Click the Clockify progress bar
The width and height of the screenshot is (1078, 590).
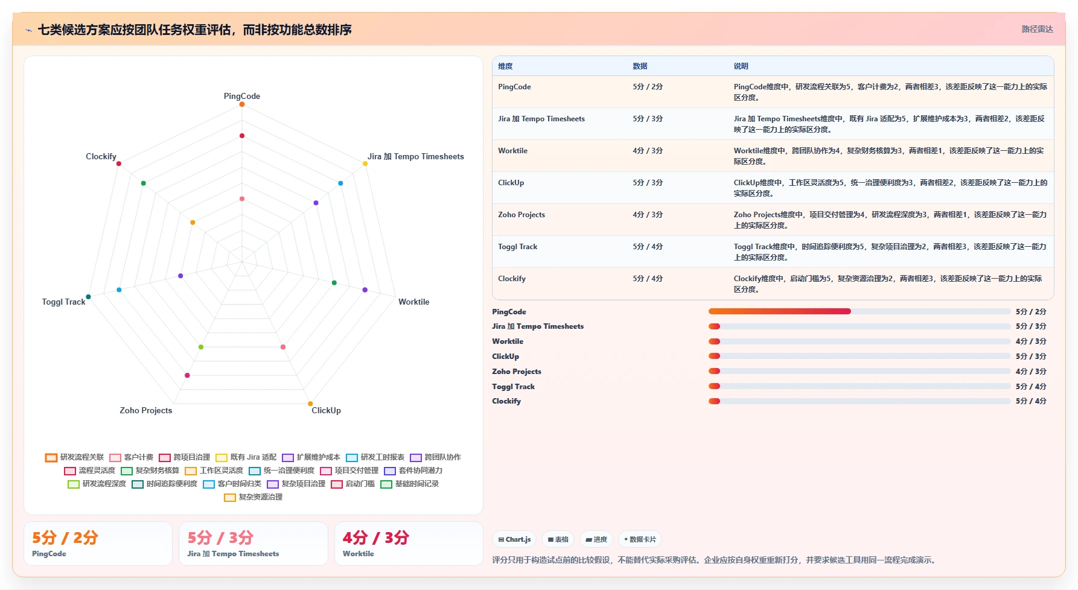point(860,401)
